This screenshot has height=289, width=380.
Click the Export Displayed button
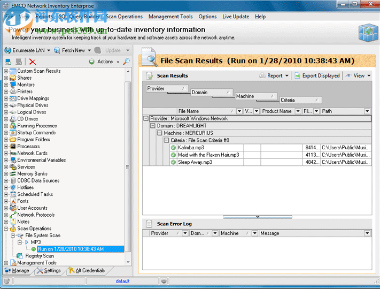pos(317,75)
